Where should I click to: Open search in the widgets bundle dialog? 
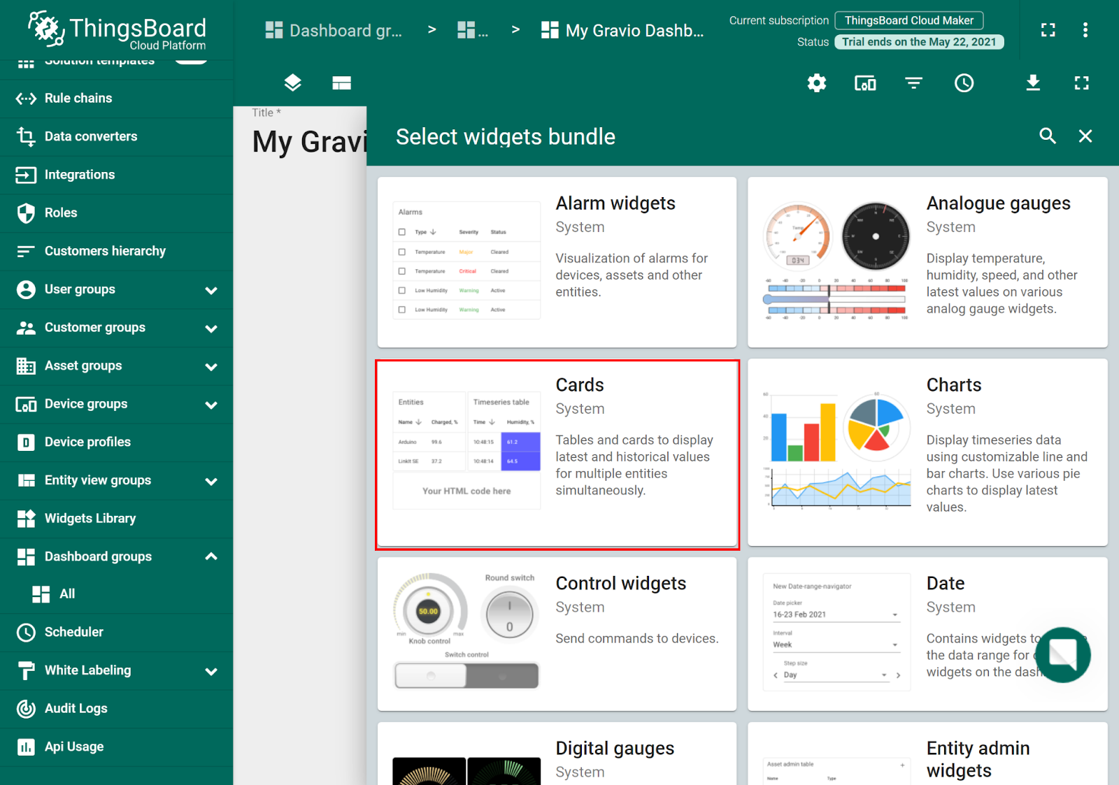tap(1048, 136)
